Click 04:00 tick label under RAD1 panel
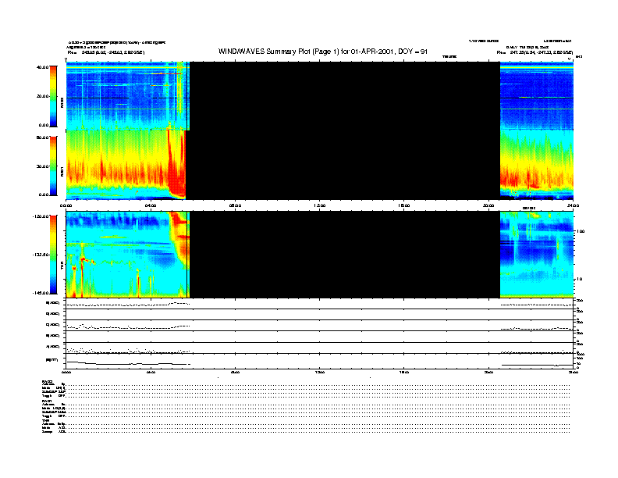The image size is (618, 478). point(151,205)
